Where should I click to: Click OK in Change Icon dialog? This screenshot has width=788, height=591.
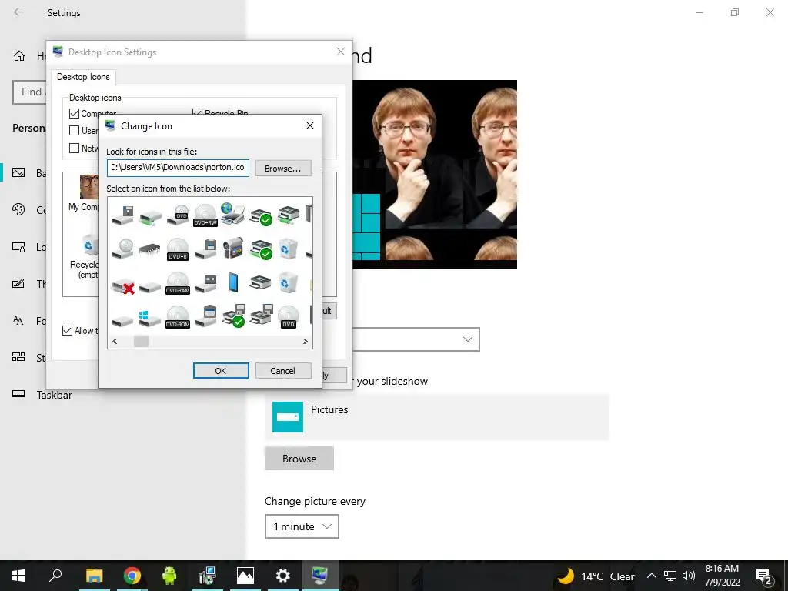pyautogui.click(x=221, y=370)
